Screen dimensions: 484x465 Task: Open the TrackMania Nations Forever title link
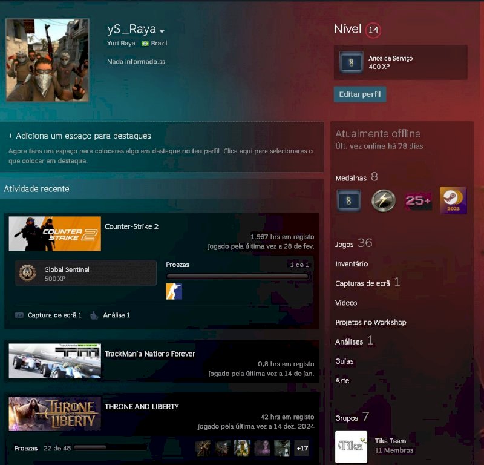[149, 354]
